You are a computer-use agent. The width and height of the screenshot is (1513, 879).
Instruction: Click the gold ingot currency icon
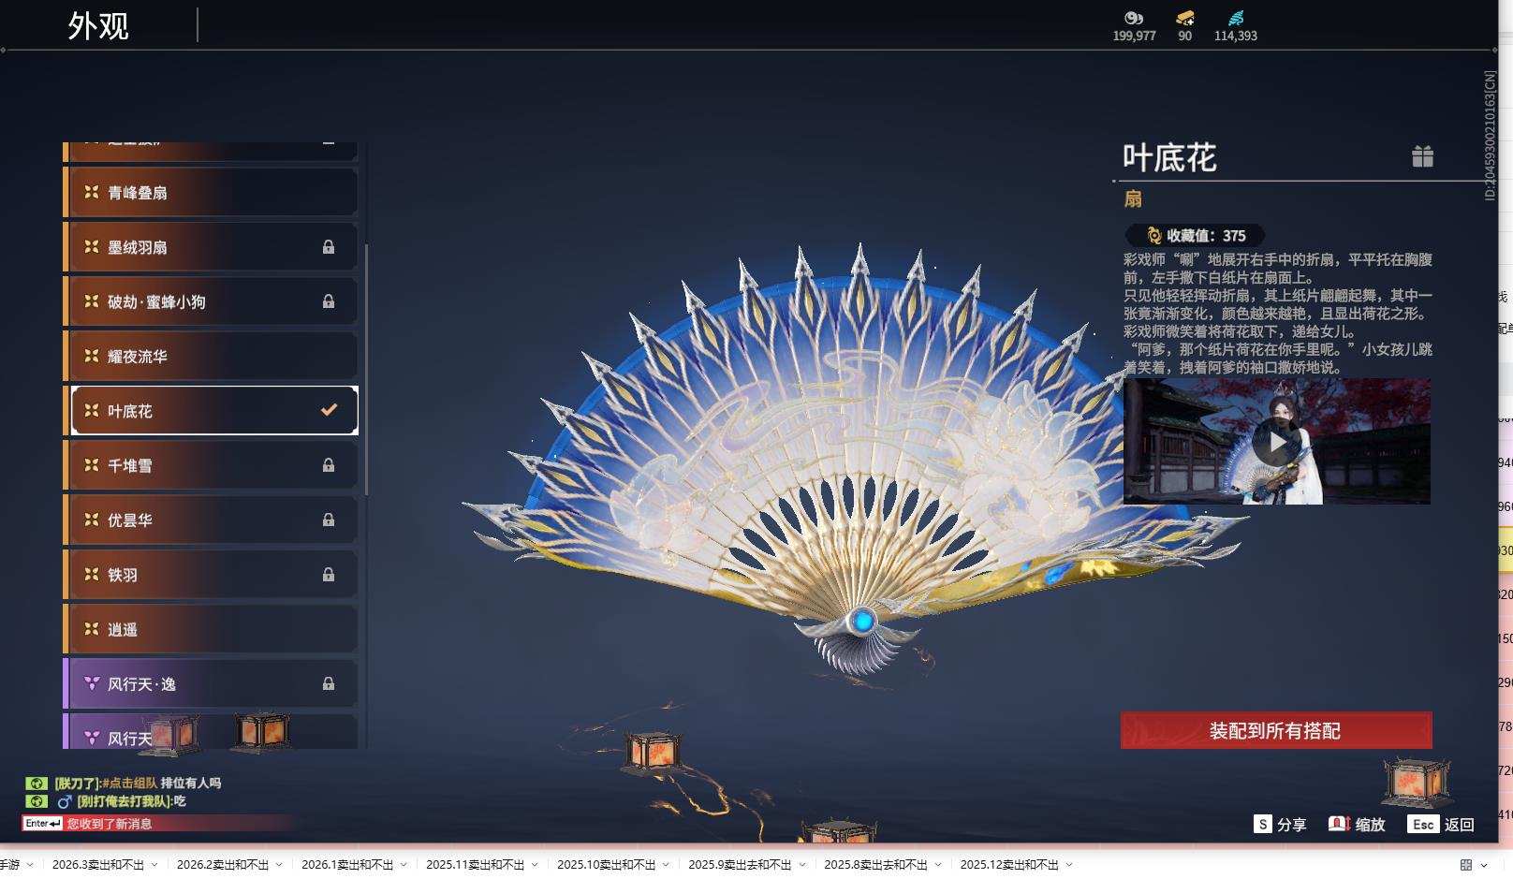pyautogui.click(x=1184, y=20)
